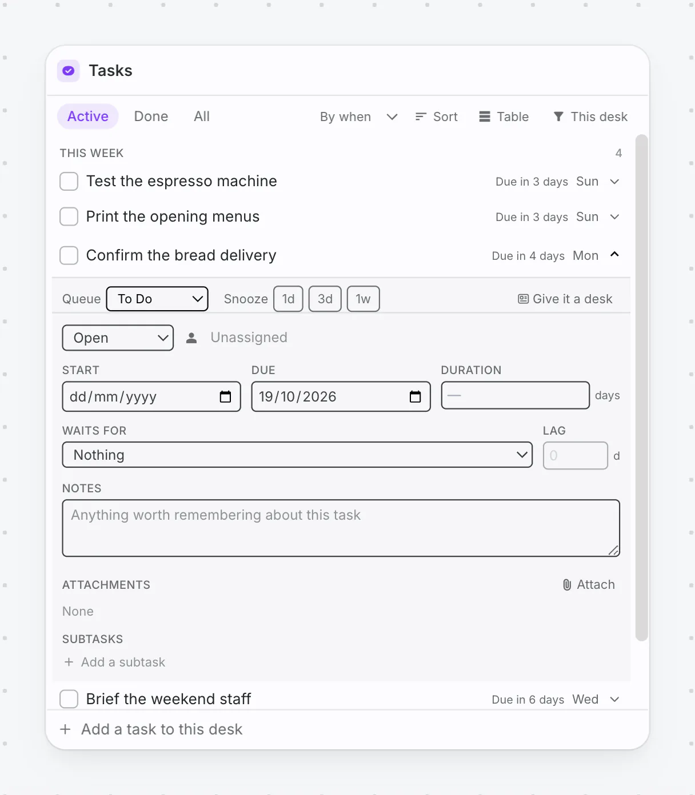695x795 pixels.
Task: Click the Attach button label
Action: 596,585
